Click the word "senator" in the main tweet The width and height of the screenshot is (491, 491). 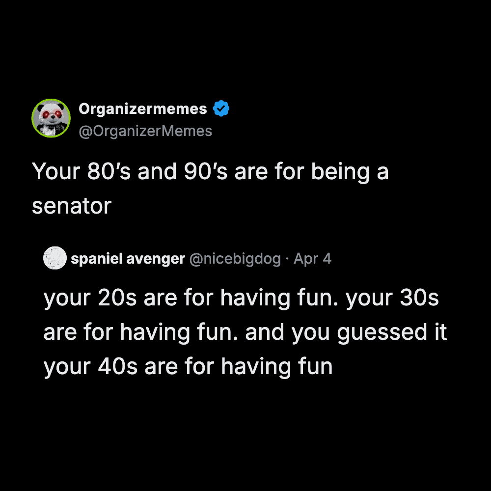(72, 206)
